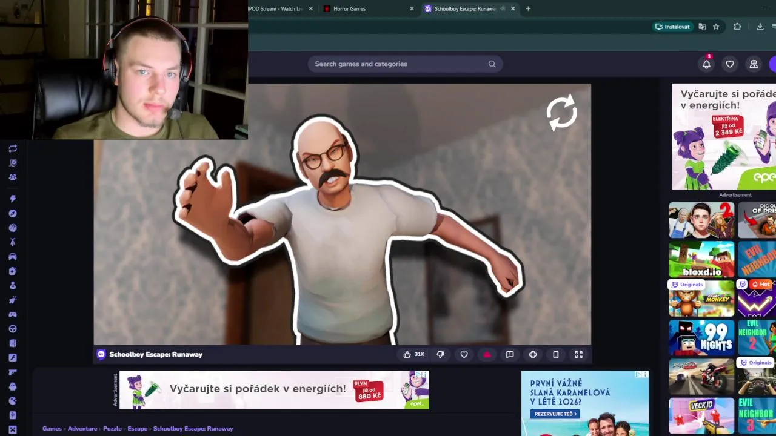Viewport: 776px width, 436px height.
Task: Open favorites heart in site header
Action: pos(730,64)
